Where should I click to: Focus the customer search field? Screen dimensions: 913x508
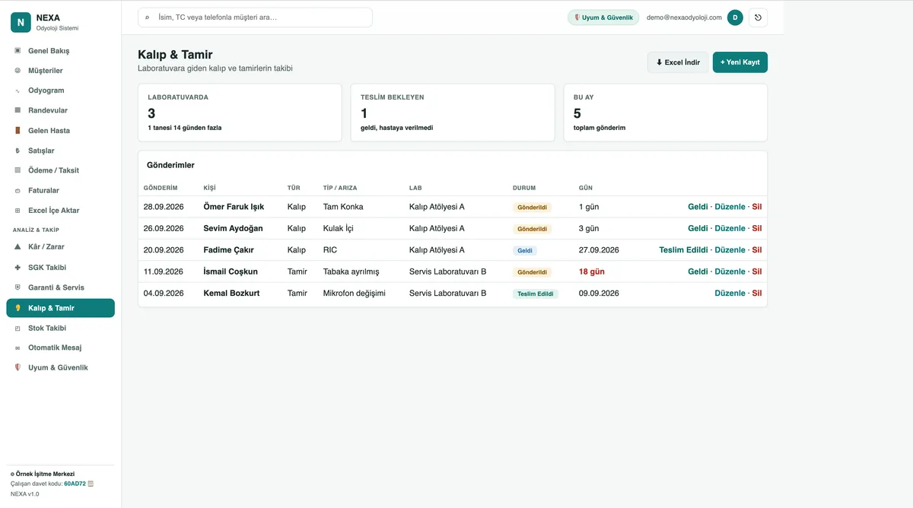tap(255, 17)
